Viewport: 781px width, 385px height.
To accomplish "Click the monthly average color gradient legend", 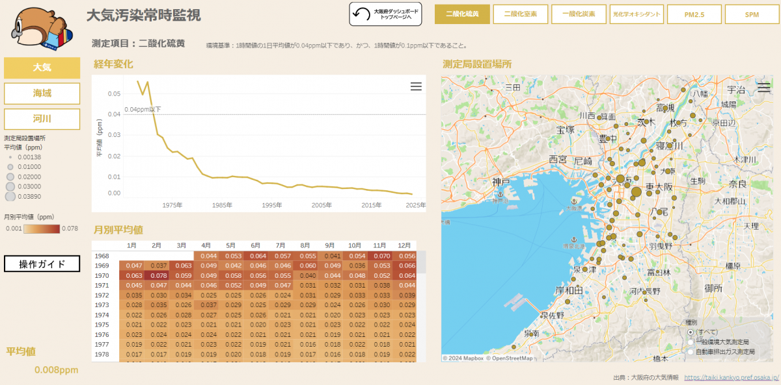I will pyautogui.click(x=41, y=229).
